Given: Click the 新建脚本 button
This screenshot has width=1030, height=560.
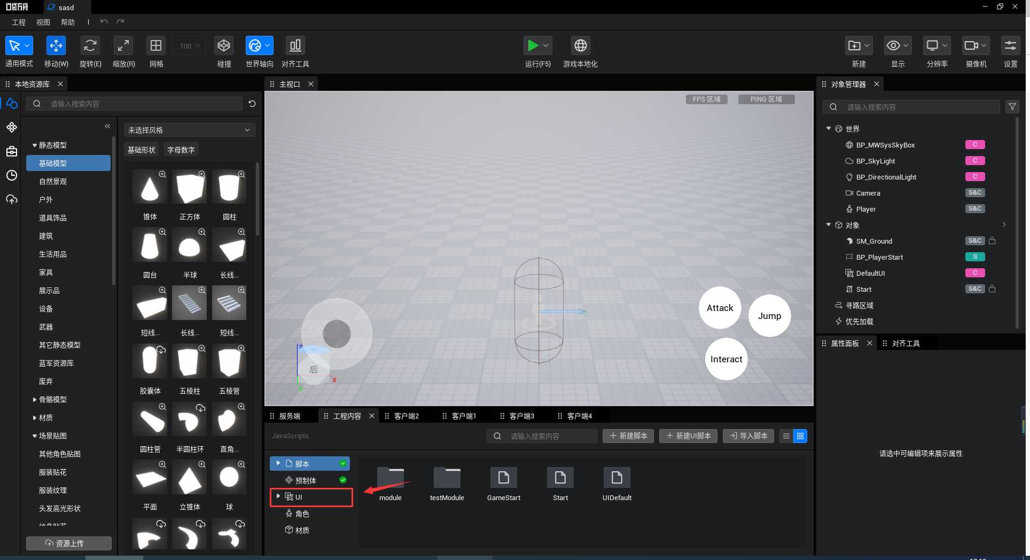Looking at the screenshot, I should click(628, 436).
